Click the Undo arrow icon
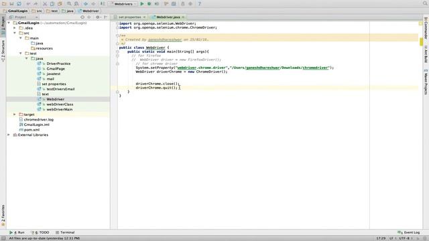Image resolution: width=429 pixels, height=241 pixels. point(28,4)
